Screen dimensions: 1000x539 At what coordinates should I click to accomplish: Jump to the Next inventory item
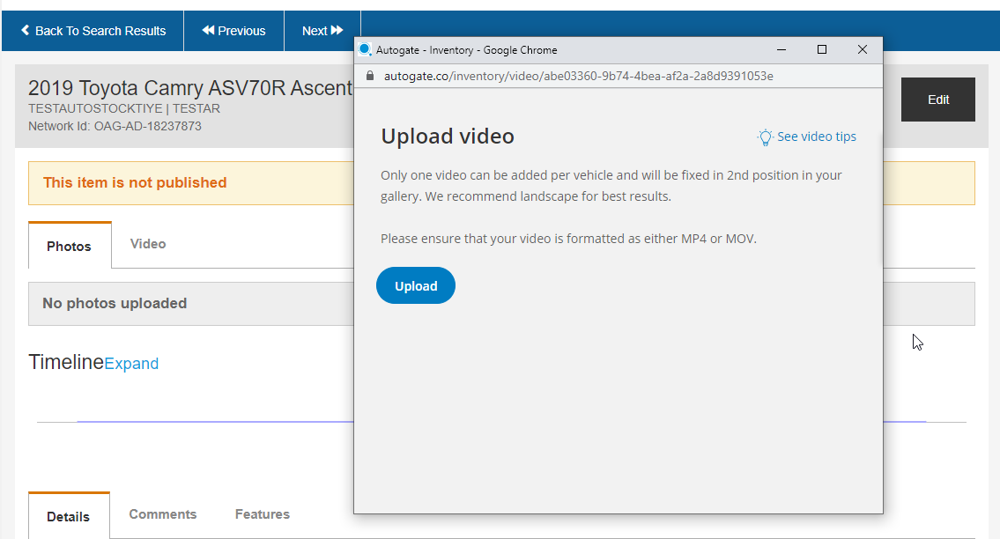pyautogui.click(x=322, y=31)
